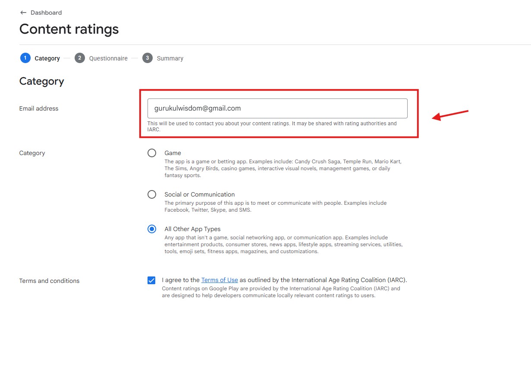Click the All Other App Types label text

coord(192,229)
